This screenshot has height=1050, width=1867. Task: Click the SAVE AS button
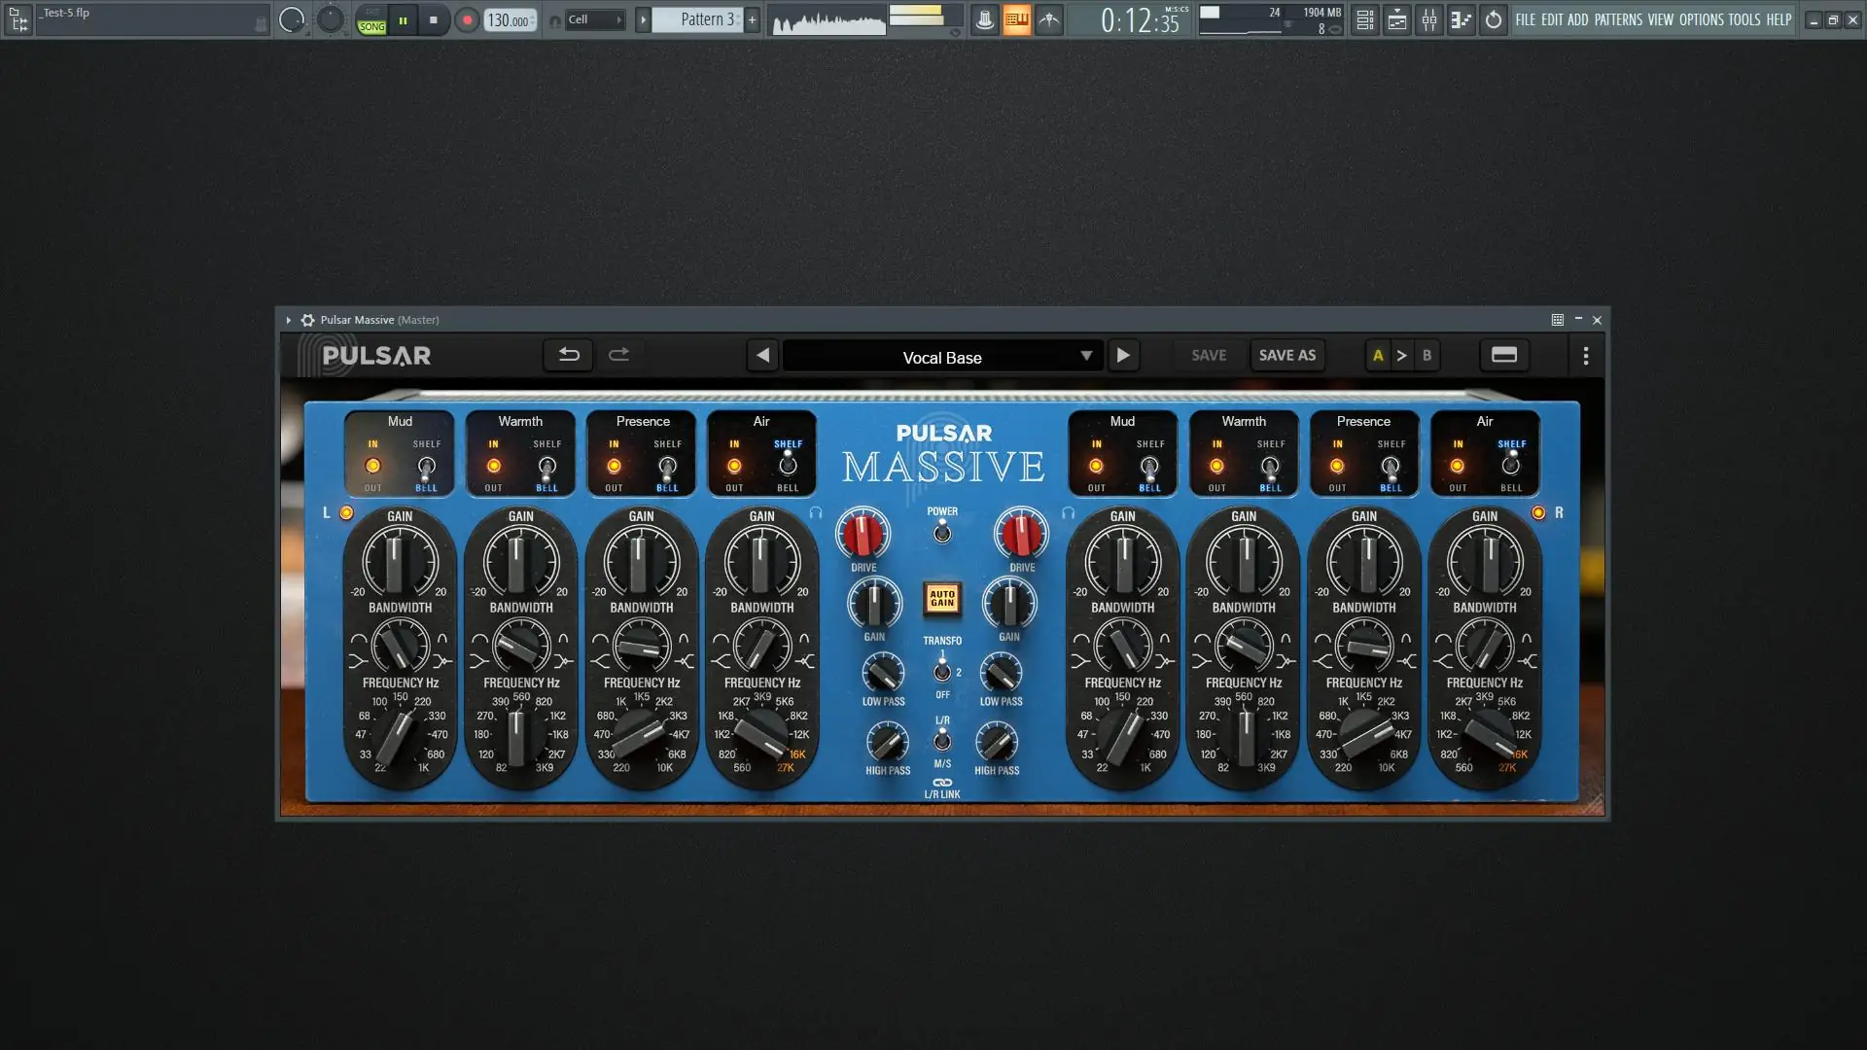tap(1287, 355)
